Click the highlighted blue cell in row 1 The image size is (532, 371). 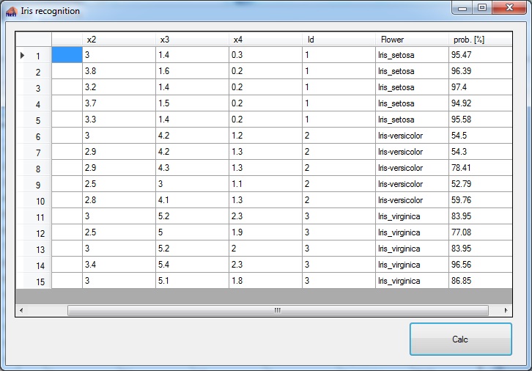click(x=67, y=55)
